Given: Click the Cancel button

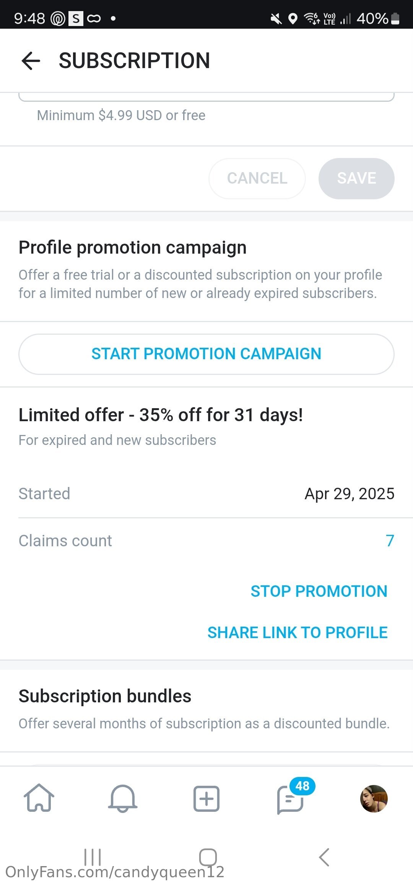Looking at the screenshot, I should click(257, 178).
